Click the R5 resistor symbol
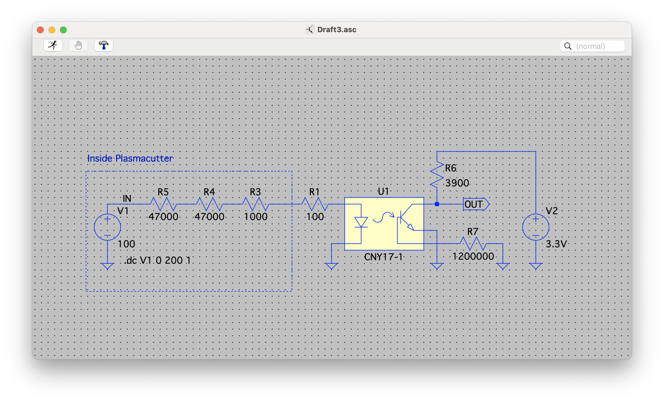The image size is (664, 402). (163, 204)
